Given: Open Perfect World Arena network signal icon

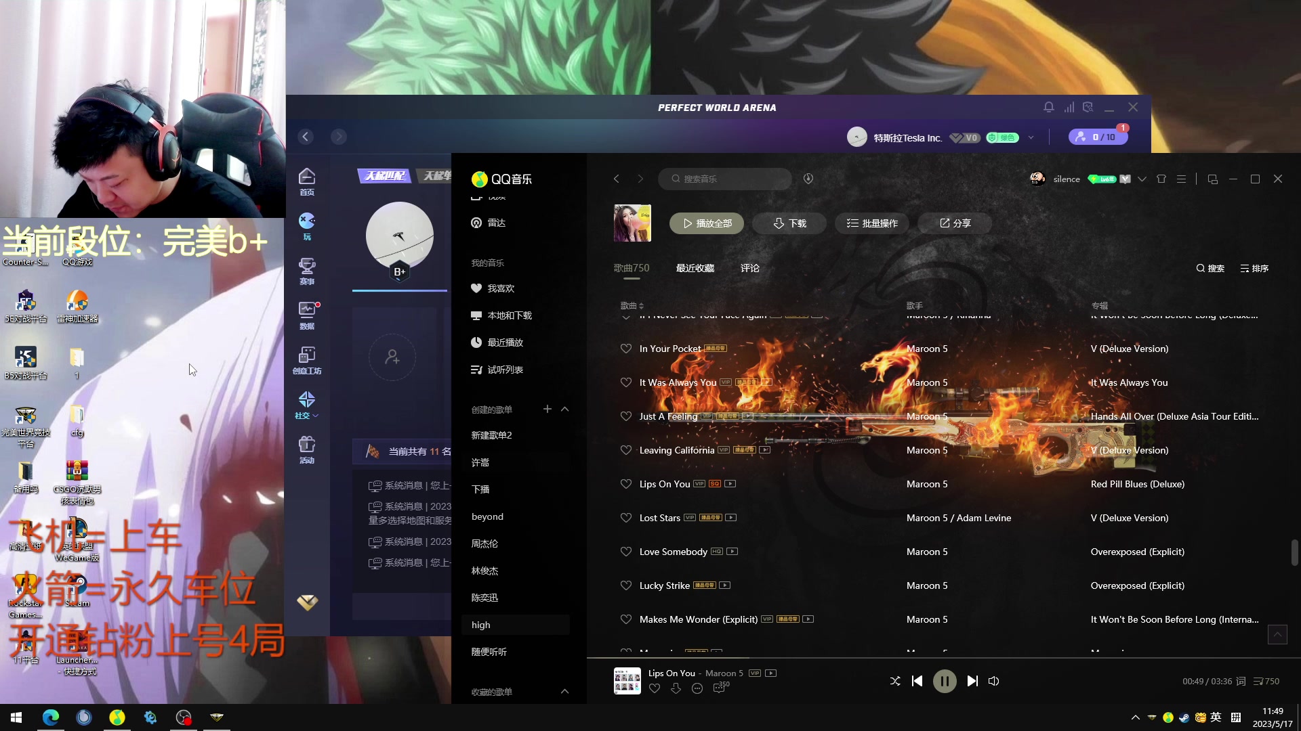Looking at the screenshot, I should pos(1069,107).
